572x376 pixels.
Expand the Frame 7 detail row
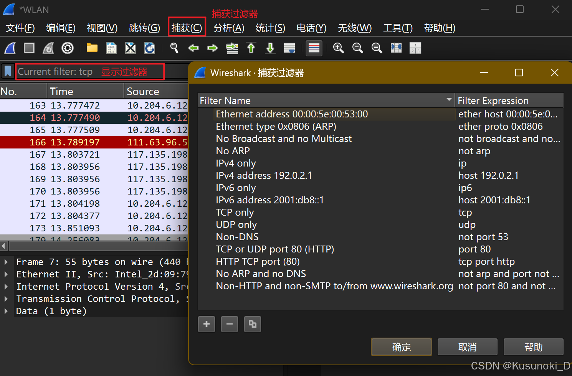(x=6, y=262)
